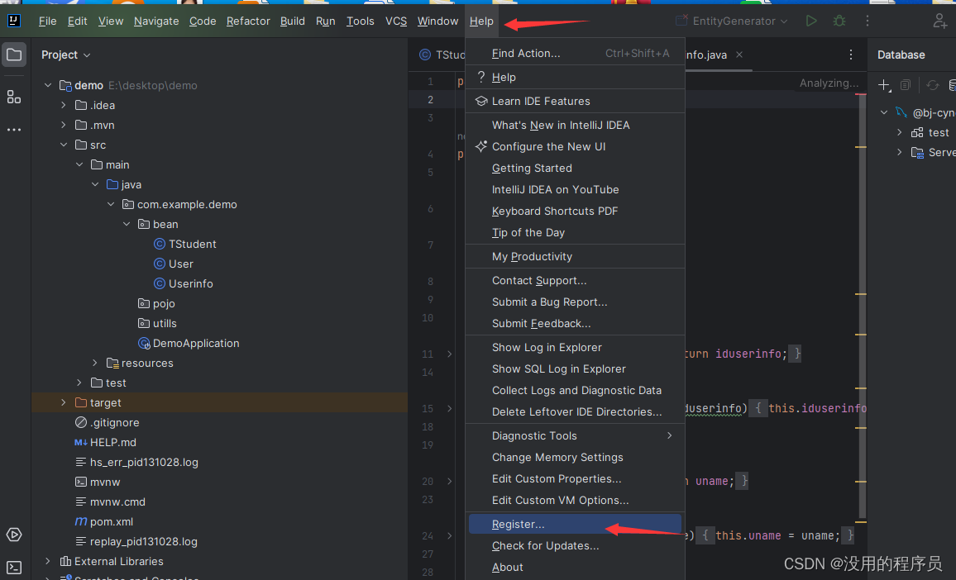This screenshot has width=956, height=580.
Task: Open the Structure tool window icon
Action: coord(14,97)
